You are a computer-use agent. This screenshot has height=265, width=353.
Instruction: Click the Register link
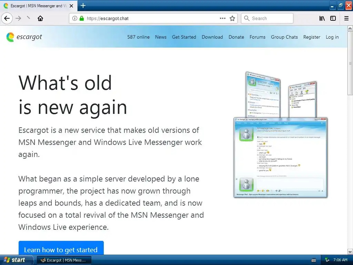click(312, 37)
